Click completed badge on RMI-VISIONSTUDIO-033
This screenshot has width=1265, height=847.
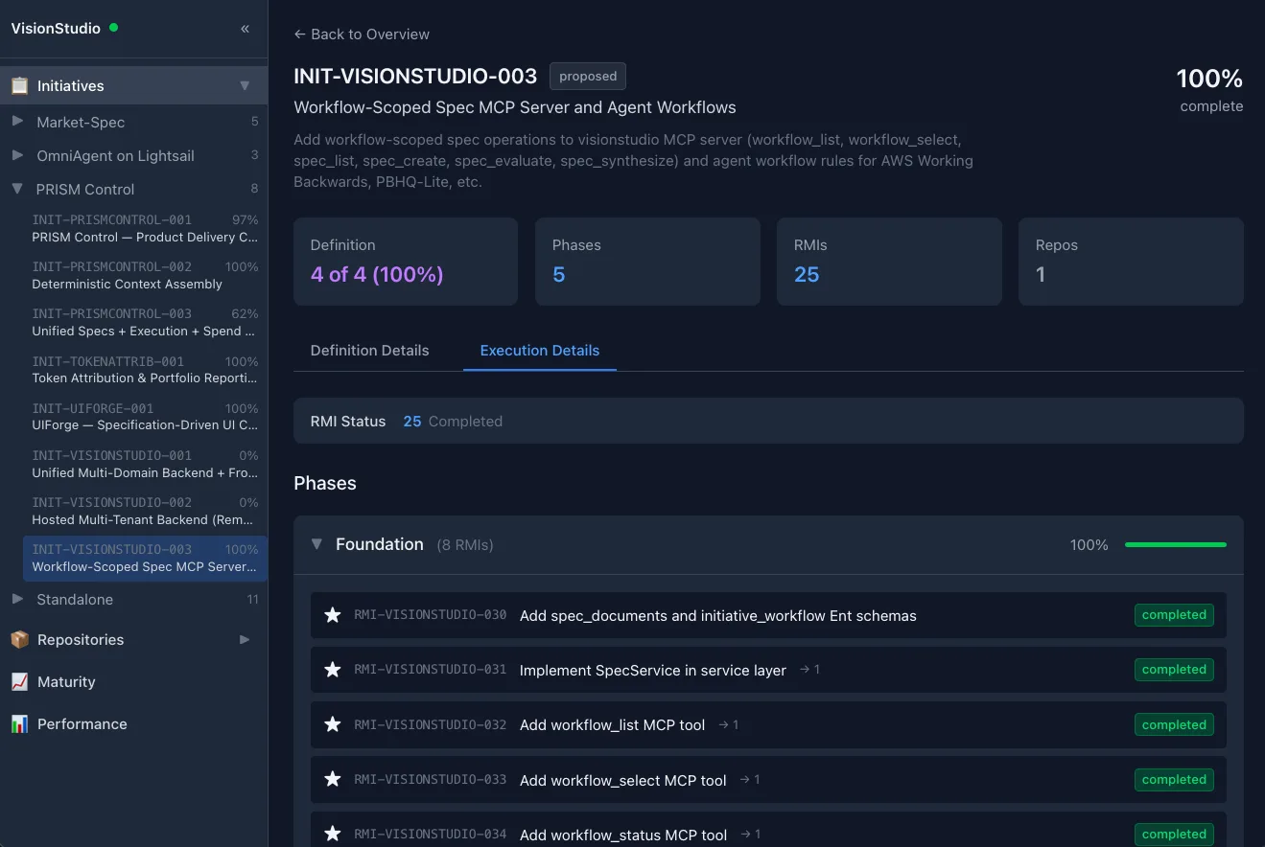pos(1174,780)
